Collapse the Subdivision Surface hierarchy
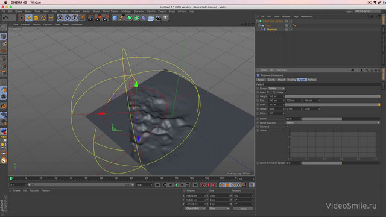 [x=258, y=22]
